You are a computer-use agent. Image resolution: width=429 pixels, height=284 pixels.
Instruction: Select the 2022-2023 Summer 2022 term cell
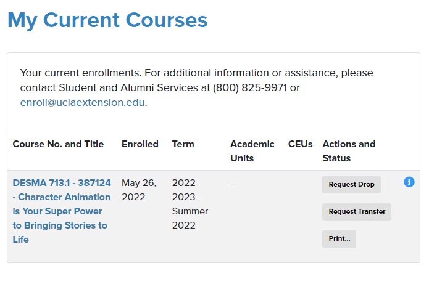point(190,204)
